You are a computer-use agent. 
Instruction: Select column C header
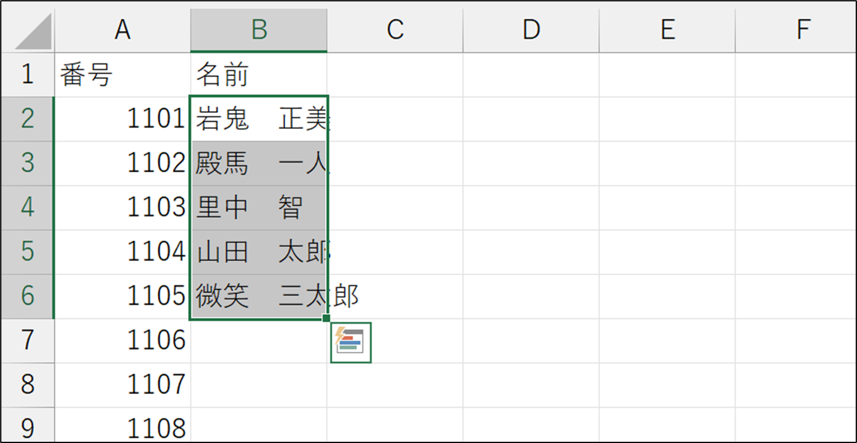tap(395, 30)
